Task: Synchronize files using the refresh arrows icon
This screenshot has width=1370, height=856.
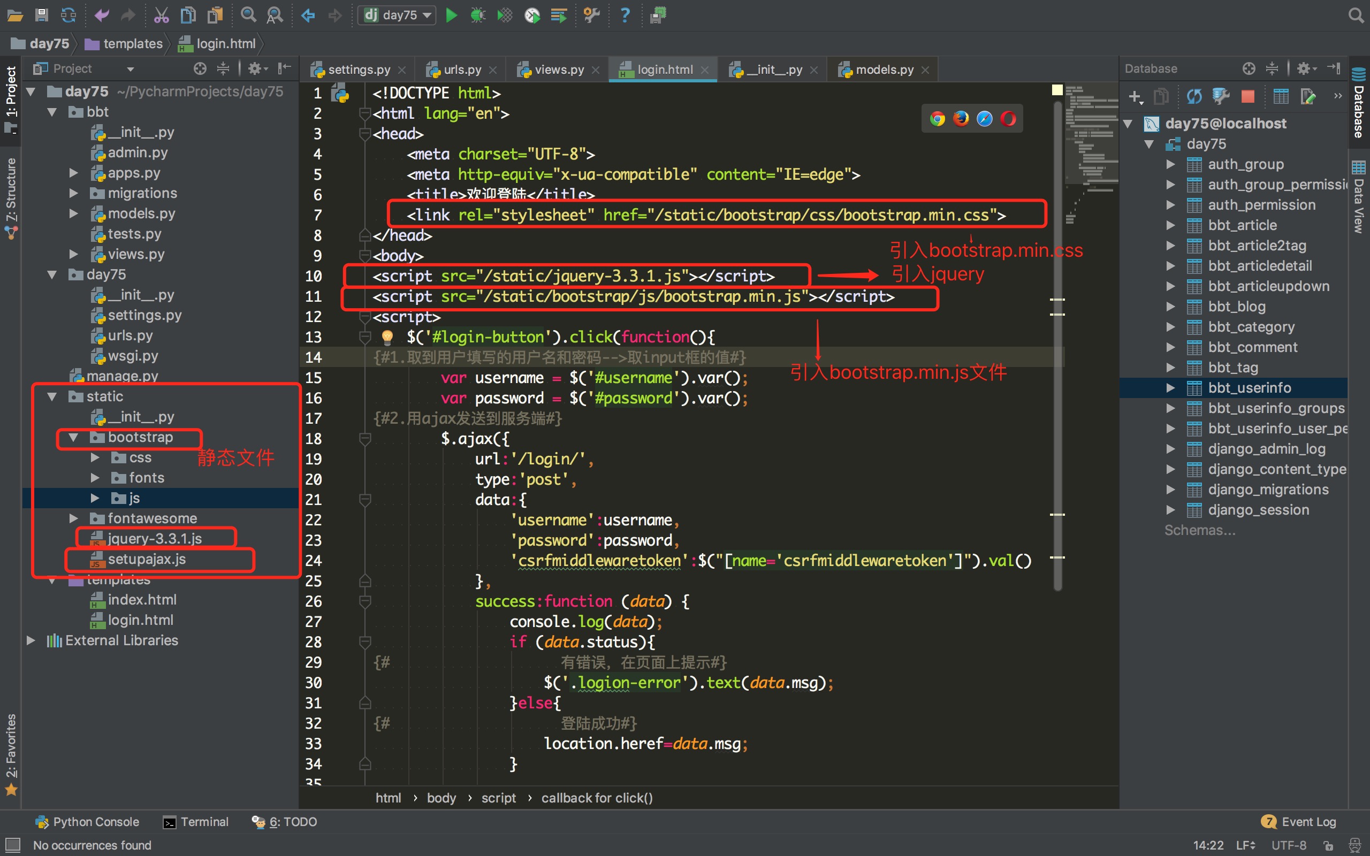Action: click(x=68, y=15)
